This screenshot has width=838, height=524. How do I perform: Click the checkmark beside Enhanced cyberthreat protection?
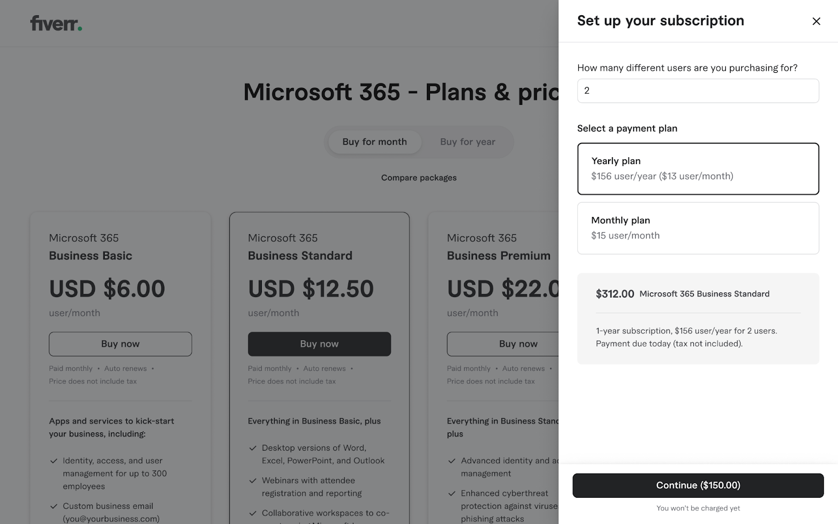451,494
